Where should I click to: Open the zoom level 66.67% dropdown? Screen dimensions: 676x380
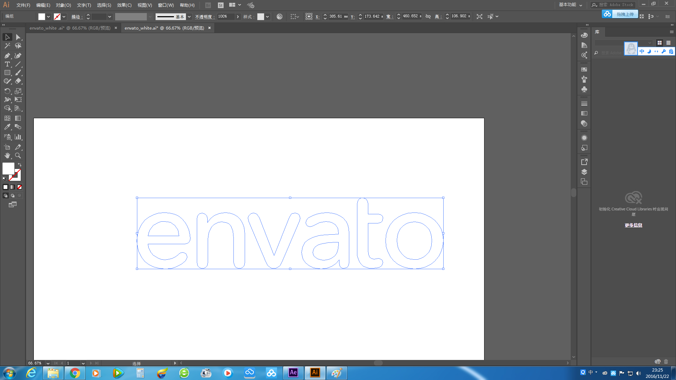[x=48, y=363]
